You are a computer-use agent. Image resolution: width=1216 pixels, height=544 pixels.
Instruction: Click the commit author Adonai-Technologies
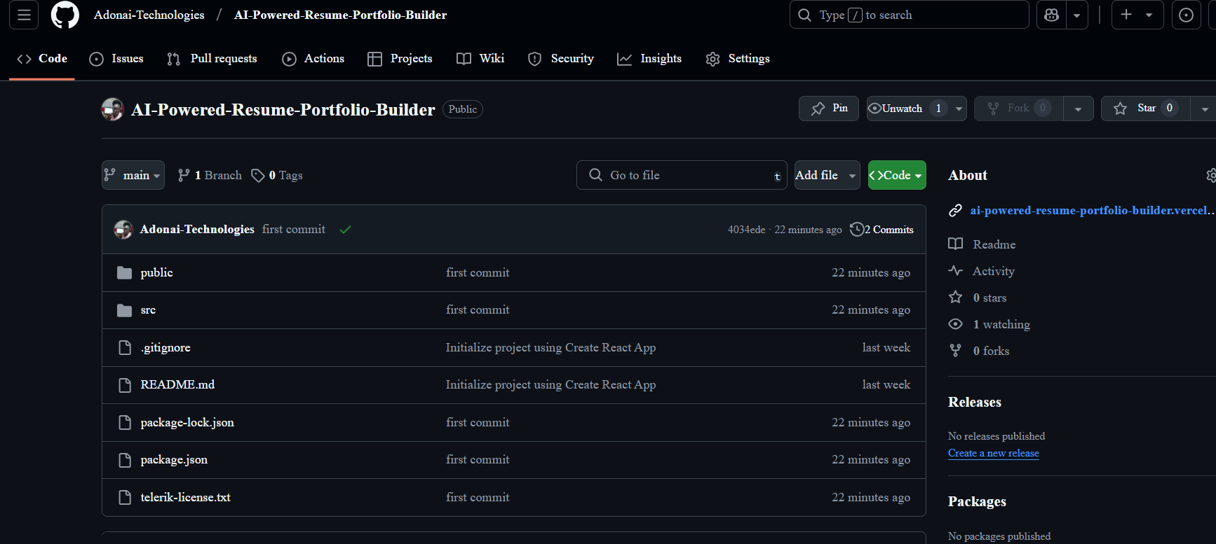click(x=197, y=230)
